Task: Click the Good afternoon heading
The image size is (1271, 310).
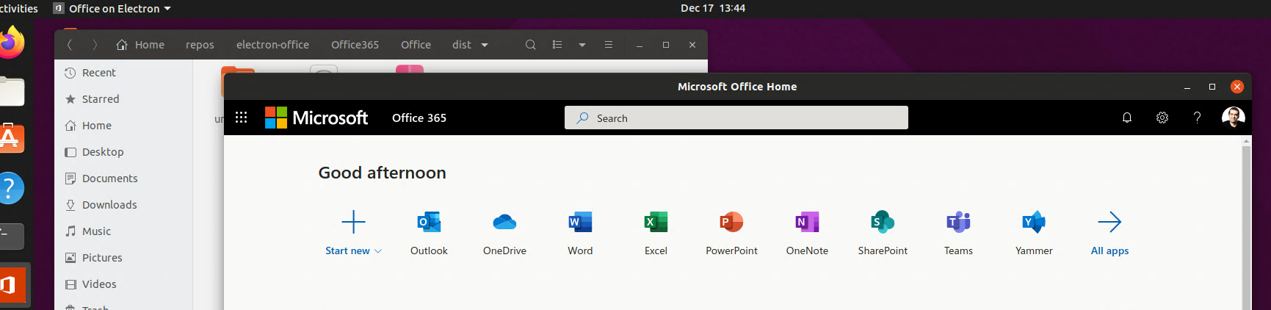Action: pos(382,173)
